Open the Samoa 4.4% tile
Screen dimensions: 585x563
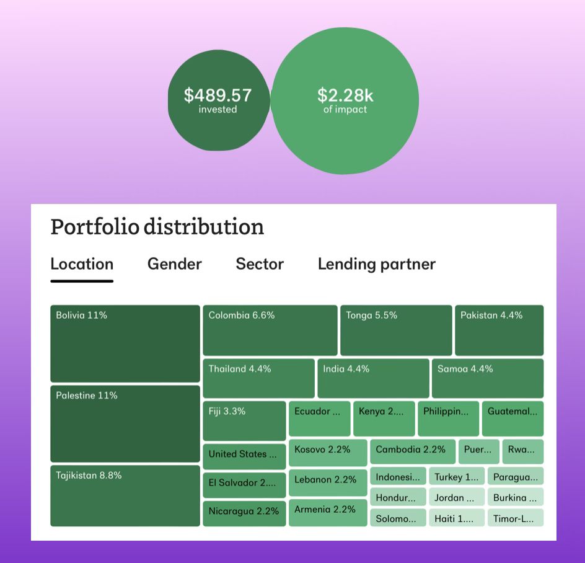pyautogui.click(x=488, y=379)
